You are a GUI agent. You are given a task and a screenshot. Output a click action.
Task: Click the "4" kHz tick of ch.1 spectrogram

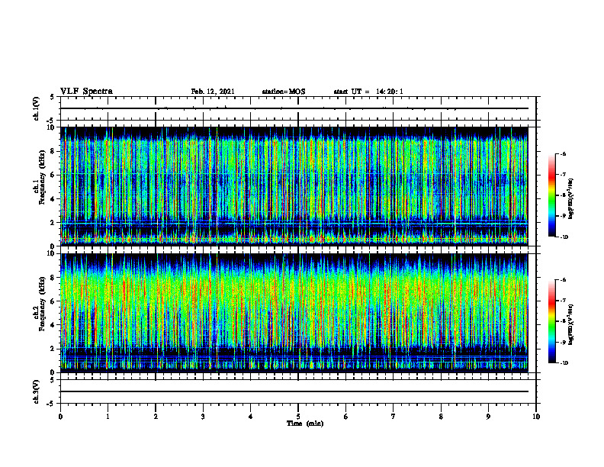click(53, 199)
